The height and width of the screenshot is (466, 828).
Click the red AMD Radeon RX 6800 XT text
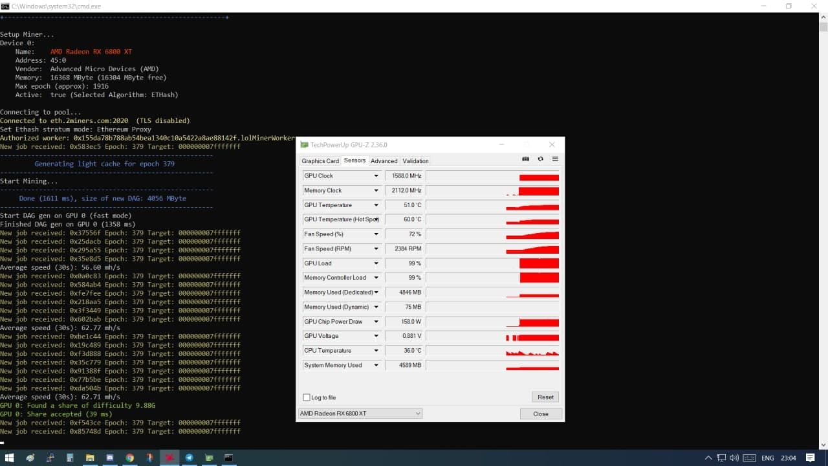[x=91, y=52]
